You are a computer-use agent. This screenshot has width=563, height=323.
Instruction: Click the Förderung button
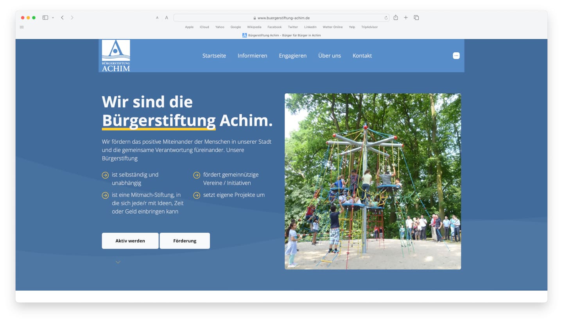(185, 241)
